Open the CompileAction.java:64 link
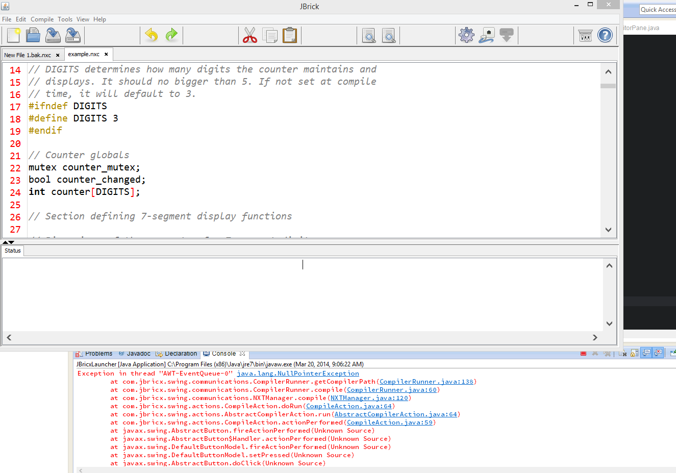The height and width of the screenshot is (473, 676). [x=349, y=406]
